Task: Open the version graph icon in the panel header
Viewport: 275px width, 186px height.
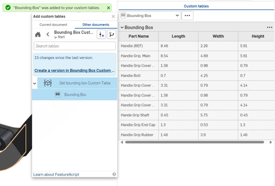Action: [111, 34]
